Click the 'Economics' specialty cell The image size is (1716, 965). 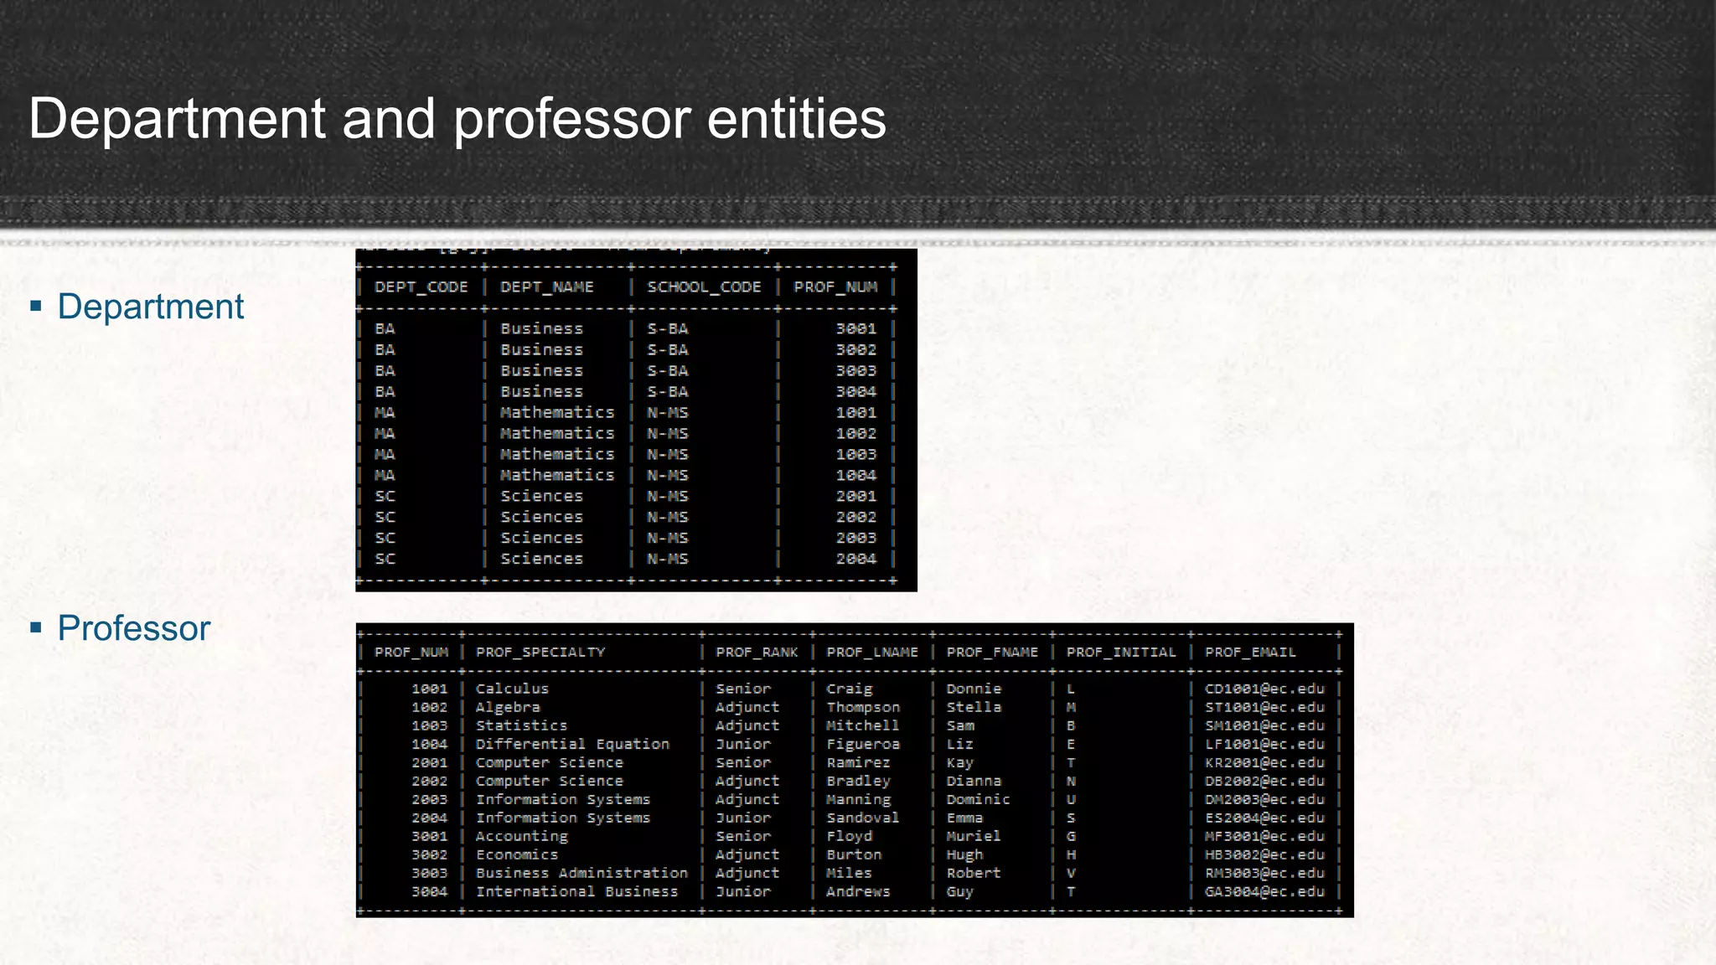[x=517, y=854]
